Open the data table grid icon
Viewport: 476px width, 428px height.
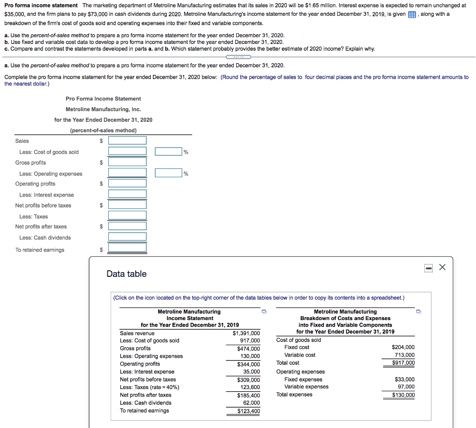click(x=412, y=14)
